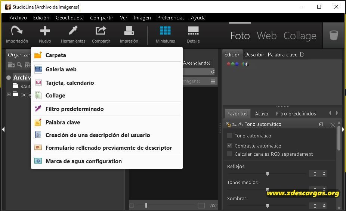Open the Compartir menu in the menu bar
This screenshot has height=211, width=346.
(102, 18)
